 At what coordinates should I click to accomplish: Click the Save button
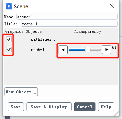tap(16, 107)
